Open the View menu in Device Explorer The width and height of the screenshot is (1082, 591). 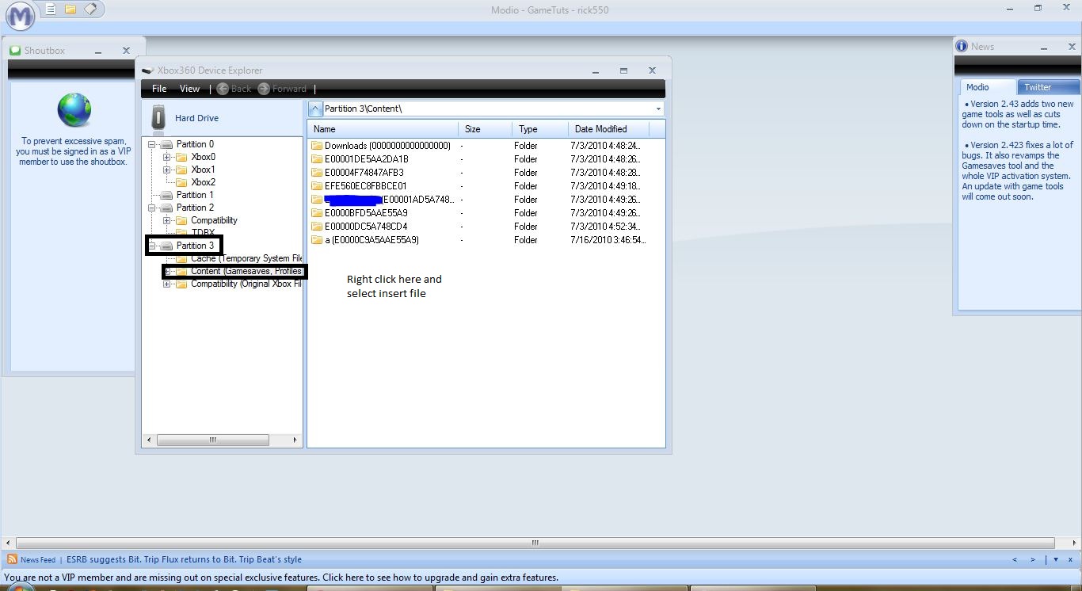click(190, 89)
